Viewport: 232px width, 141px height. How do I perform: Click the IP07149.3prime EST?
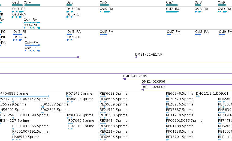pos(70,129)
